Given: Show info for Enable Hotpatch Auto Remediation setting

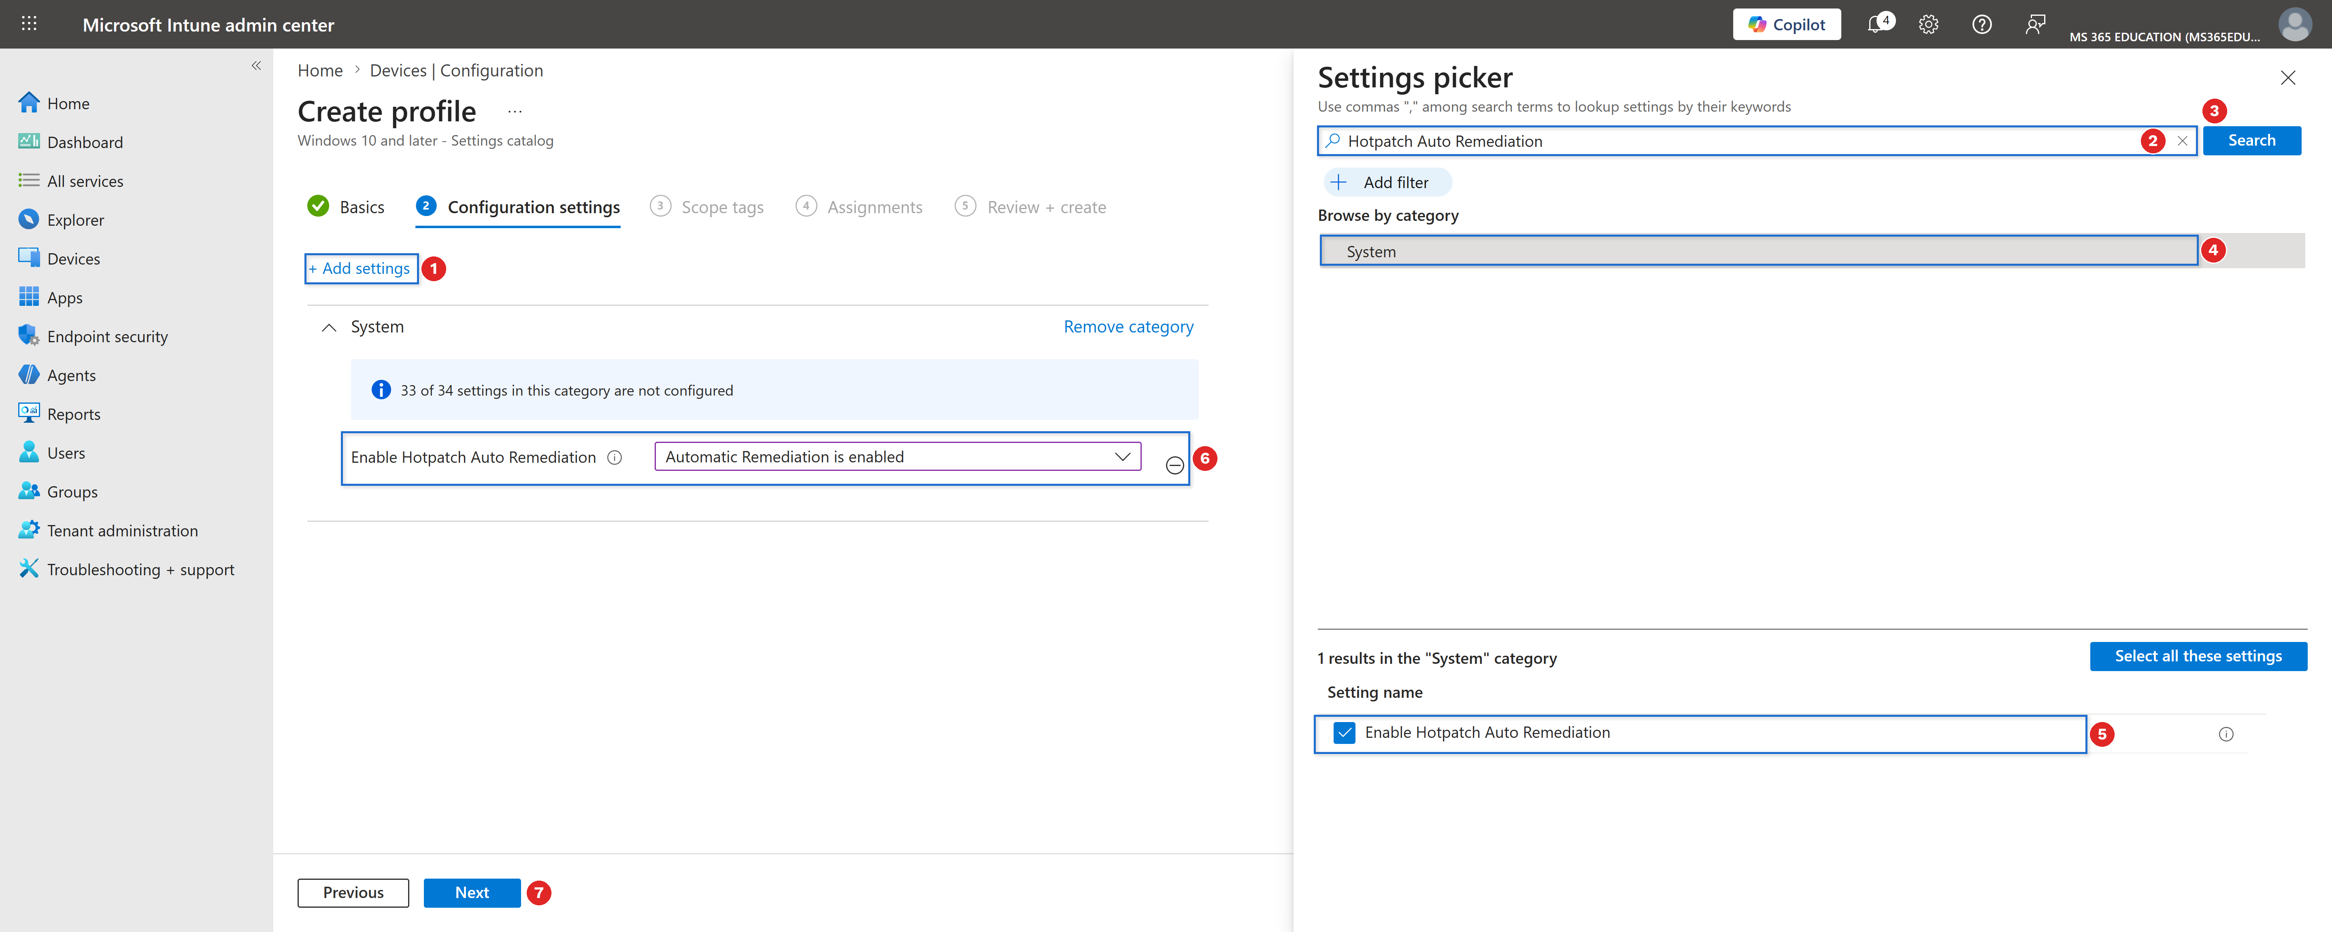Looking at the screenshot, I should [615, 458].
